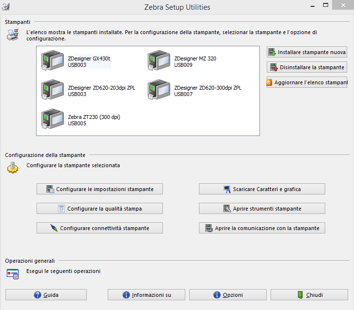Click the ZDesigner MZ 320 USB009 label
The height and width of the screenshot is (310, 354).
(x=195, y=61)
